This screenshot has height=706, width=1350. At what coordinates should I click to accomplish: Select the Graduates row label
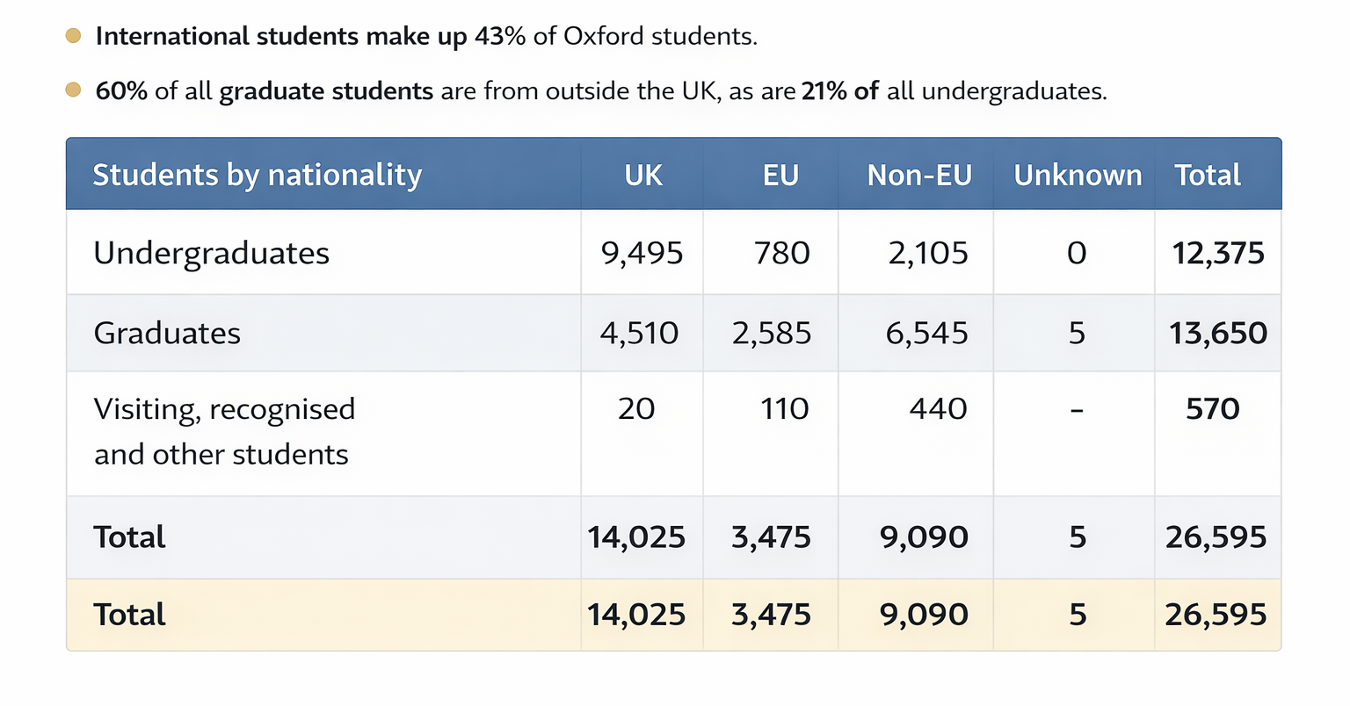[167, 333]
